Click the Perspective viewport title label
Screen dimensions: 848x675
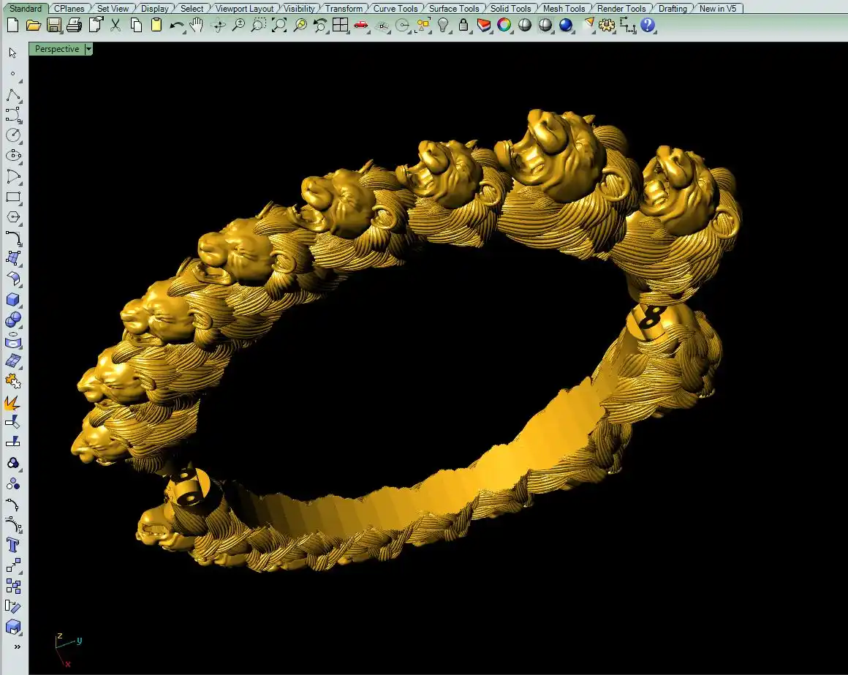[x=56, y=49]
